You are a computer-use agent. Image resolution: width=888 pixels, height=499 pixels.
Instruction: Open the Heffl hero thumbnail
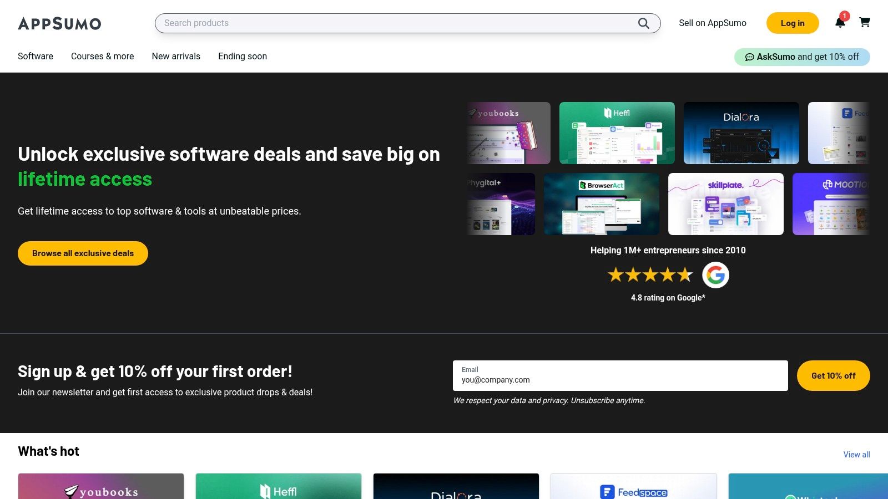tap(617, 133)
